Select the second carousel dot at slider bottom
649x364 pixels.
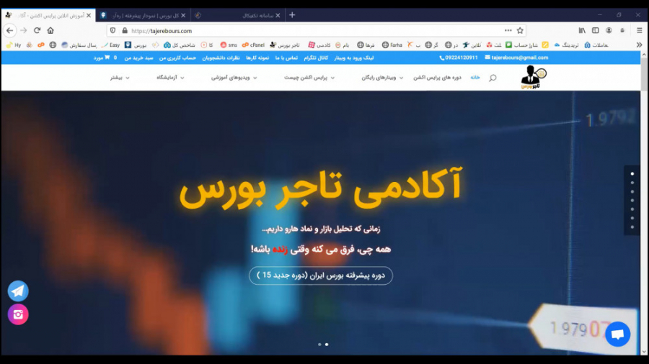pyautogui.click(x=327, y=344)
